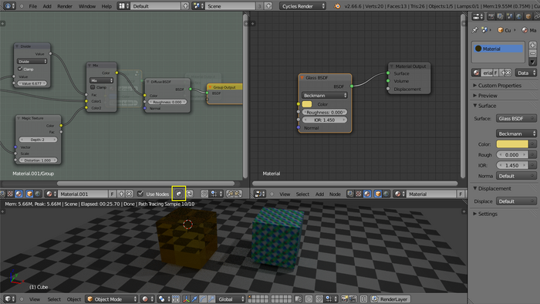Screen dimensions: 540x304
Task: Open Beckmann distribution dropdown in Glass BSDF node
Action: coord(325,96)
